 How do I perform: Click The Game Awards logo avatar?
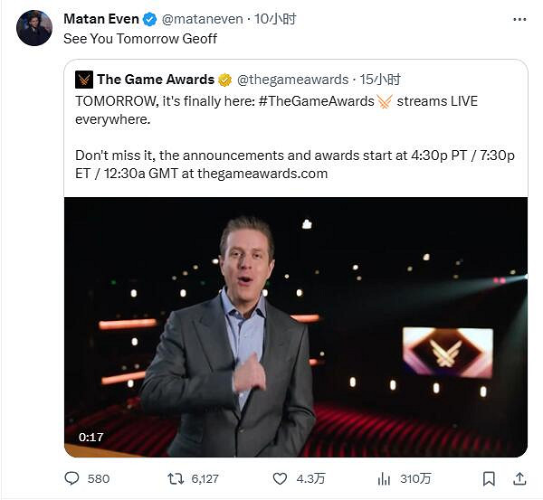pos(84,80)
